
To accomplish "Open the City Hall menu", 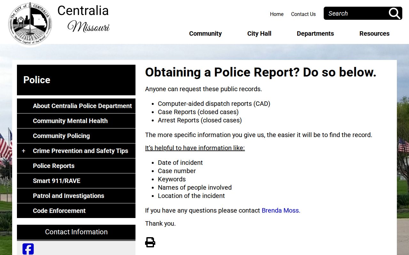I will (259, 33).
